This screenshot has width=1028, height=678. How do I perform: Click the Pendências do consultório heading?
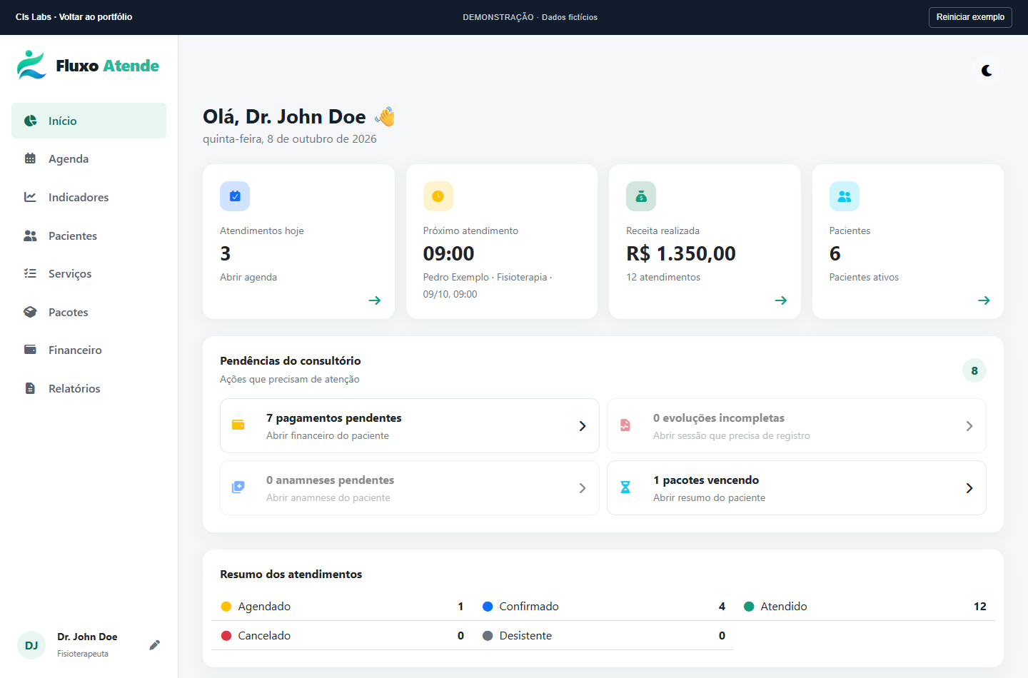coord(291,360)
